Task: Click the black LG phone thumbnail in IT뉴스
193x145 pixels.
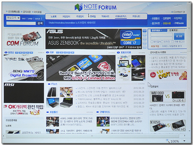Action: pyautogui.click(x=53, y=92)
